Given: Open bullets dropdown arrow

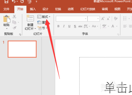Looking at the screenshot, I should click(x=129, y=19).
